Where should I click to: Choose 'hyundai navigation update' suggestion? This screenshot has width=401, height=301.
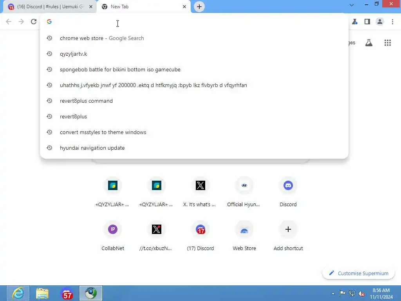pos(194,148)
